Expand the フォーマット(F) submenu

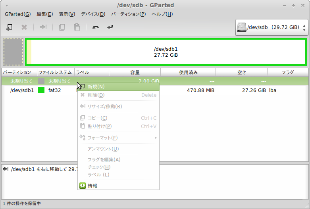(118, 138)
